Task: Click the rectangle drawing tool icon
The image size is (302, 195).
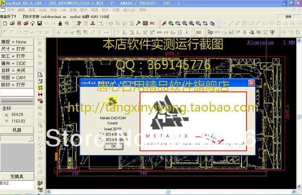Action: coord(251,23)
